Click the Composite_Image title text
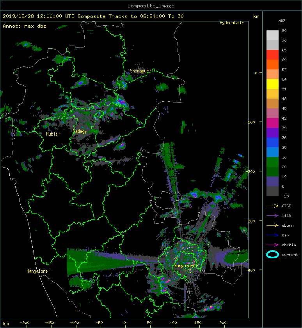 click(x=151, y=6)
